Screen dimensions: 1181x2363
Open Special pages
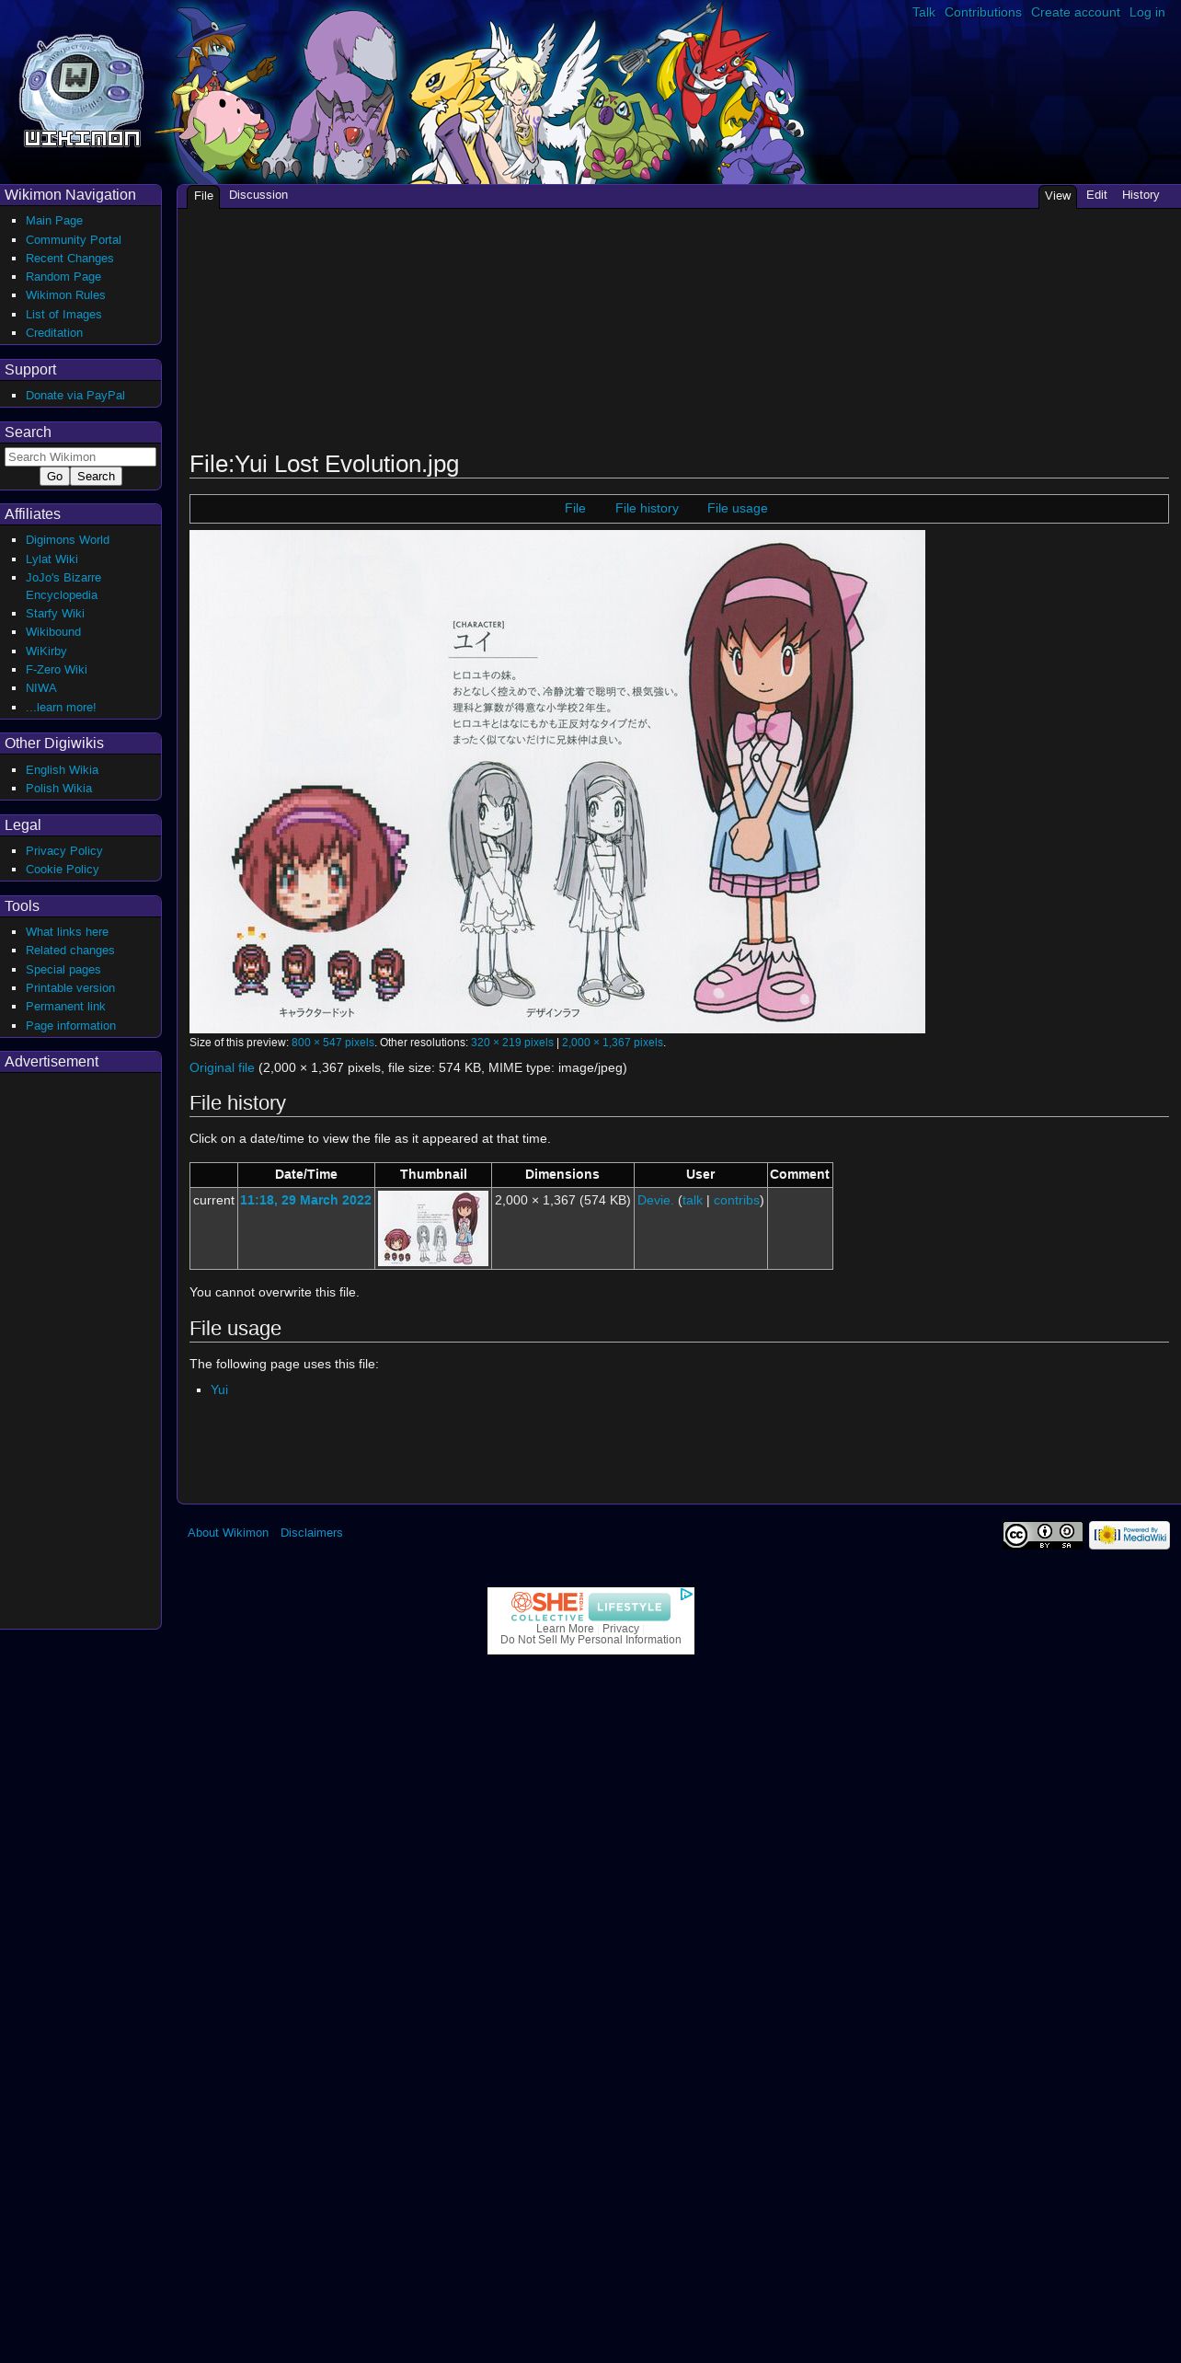63,970
